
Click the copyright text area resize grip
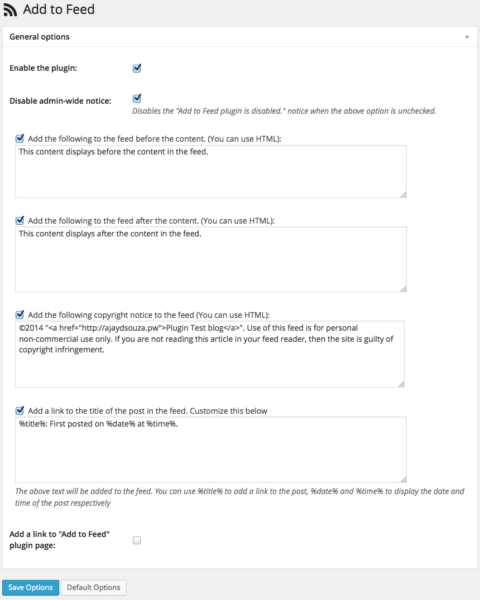401,384
